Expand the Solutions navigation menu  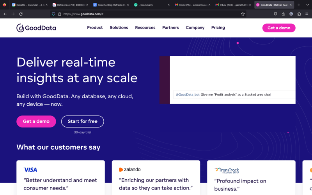pyautogui.click(x=119, y=28)
